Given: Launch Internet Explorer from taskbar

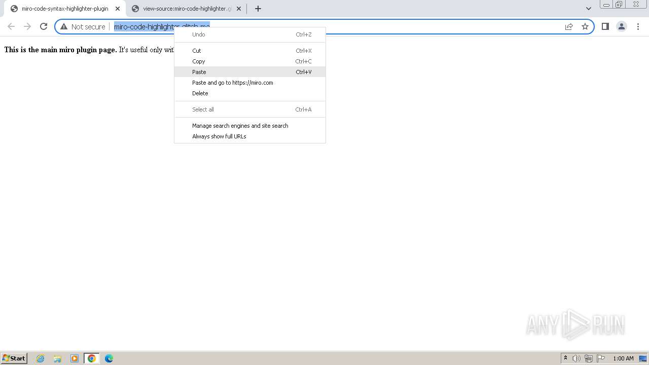Looking at the screenshot, I should (x=41, y=358).
